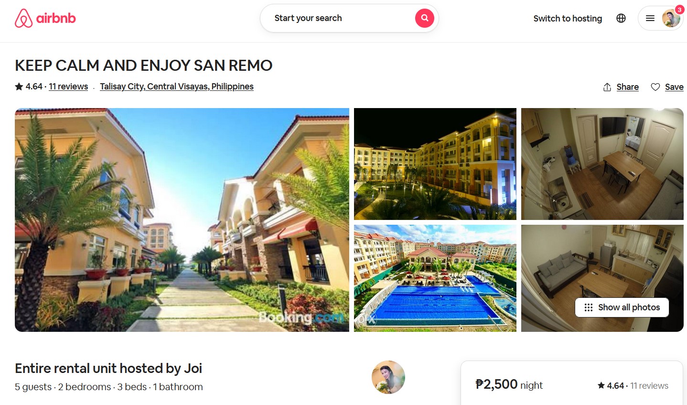Click the rating star beside 4.64
This screenshot has width=687, height=405.
click(x=19, y=87)
